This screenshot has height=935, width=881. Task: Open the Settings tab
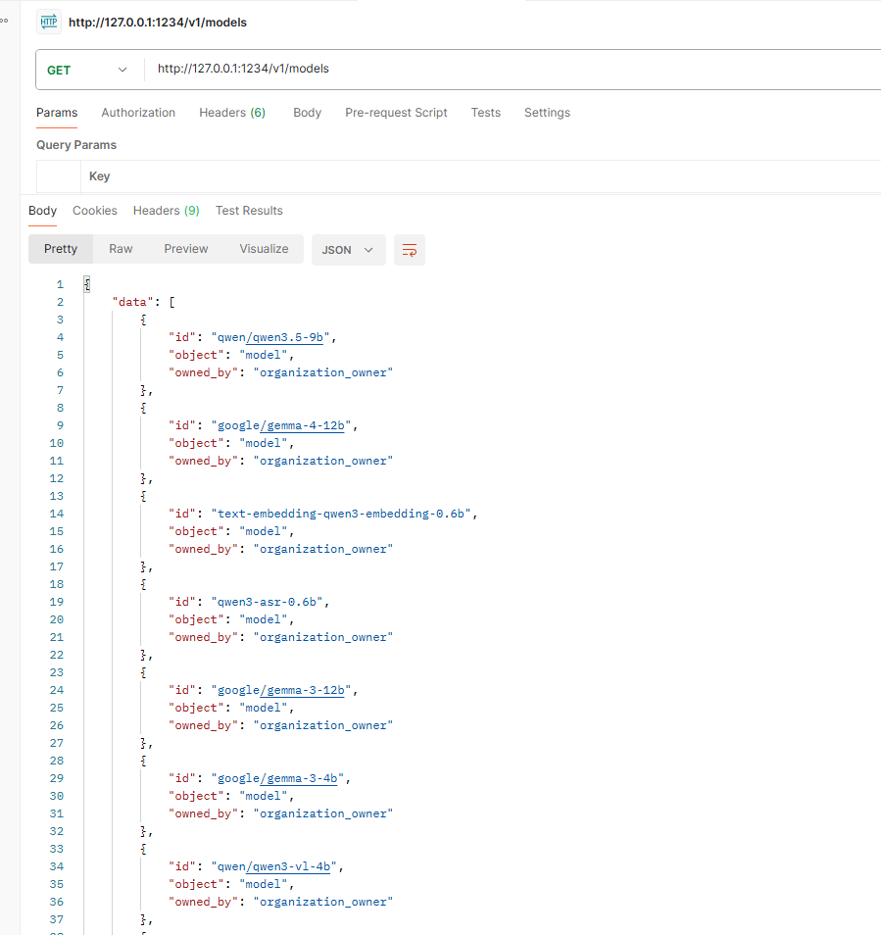pyautogui.click(x=547, y=113)
